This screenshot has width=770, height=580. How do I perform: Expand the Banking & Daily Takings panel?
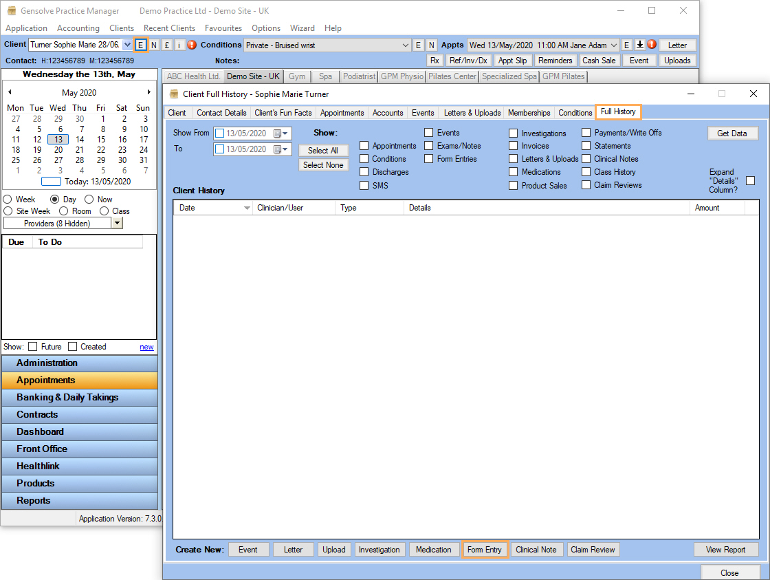(80, 397)
